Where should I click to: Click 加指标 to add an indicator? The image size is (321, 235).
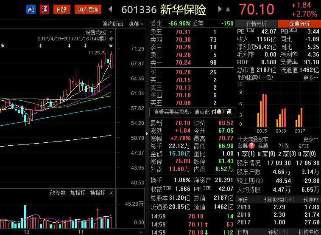78,193
